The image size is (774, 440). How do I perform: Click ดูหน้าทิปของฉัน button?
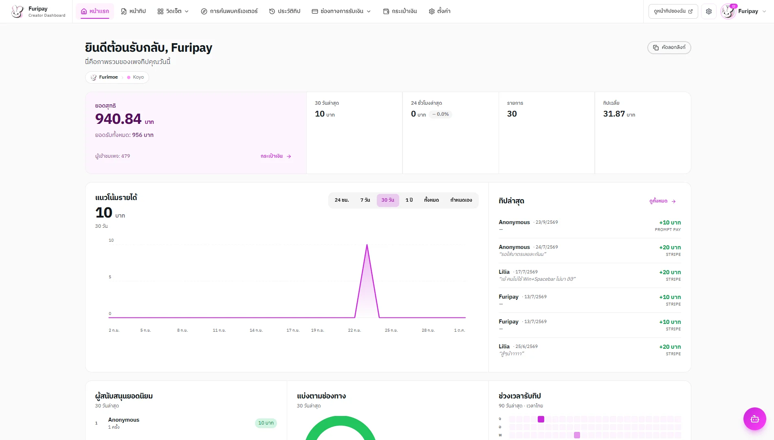673,11
